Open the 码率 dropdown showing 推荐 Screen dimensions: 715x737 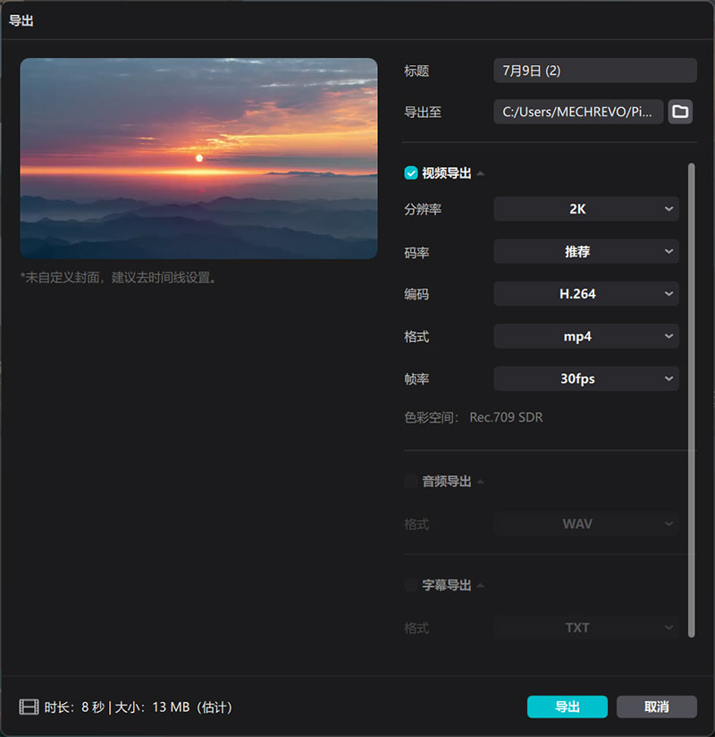585,251
